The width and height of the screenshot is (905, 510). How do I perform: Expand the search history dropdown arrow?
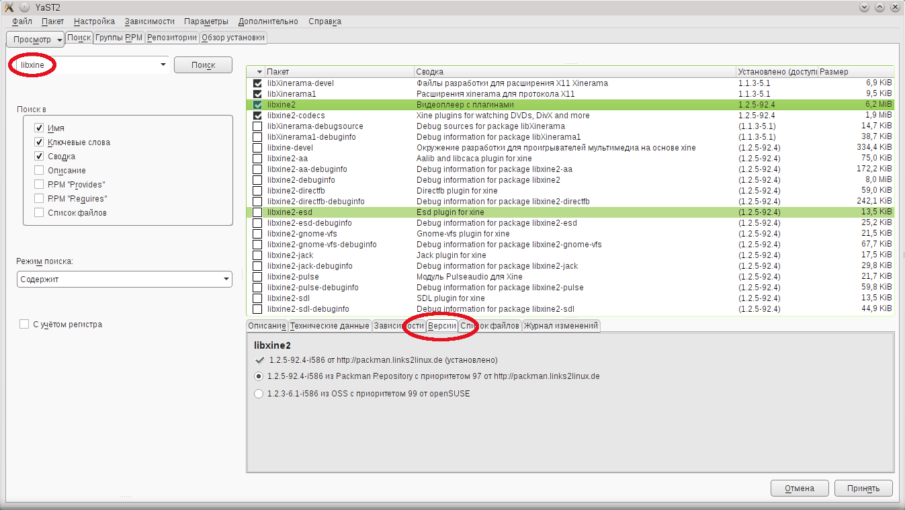[x=163, y=65]
